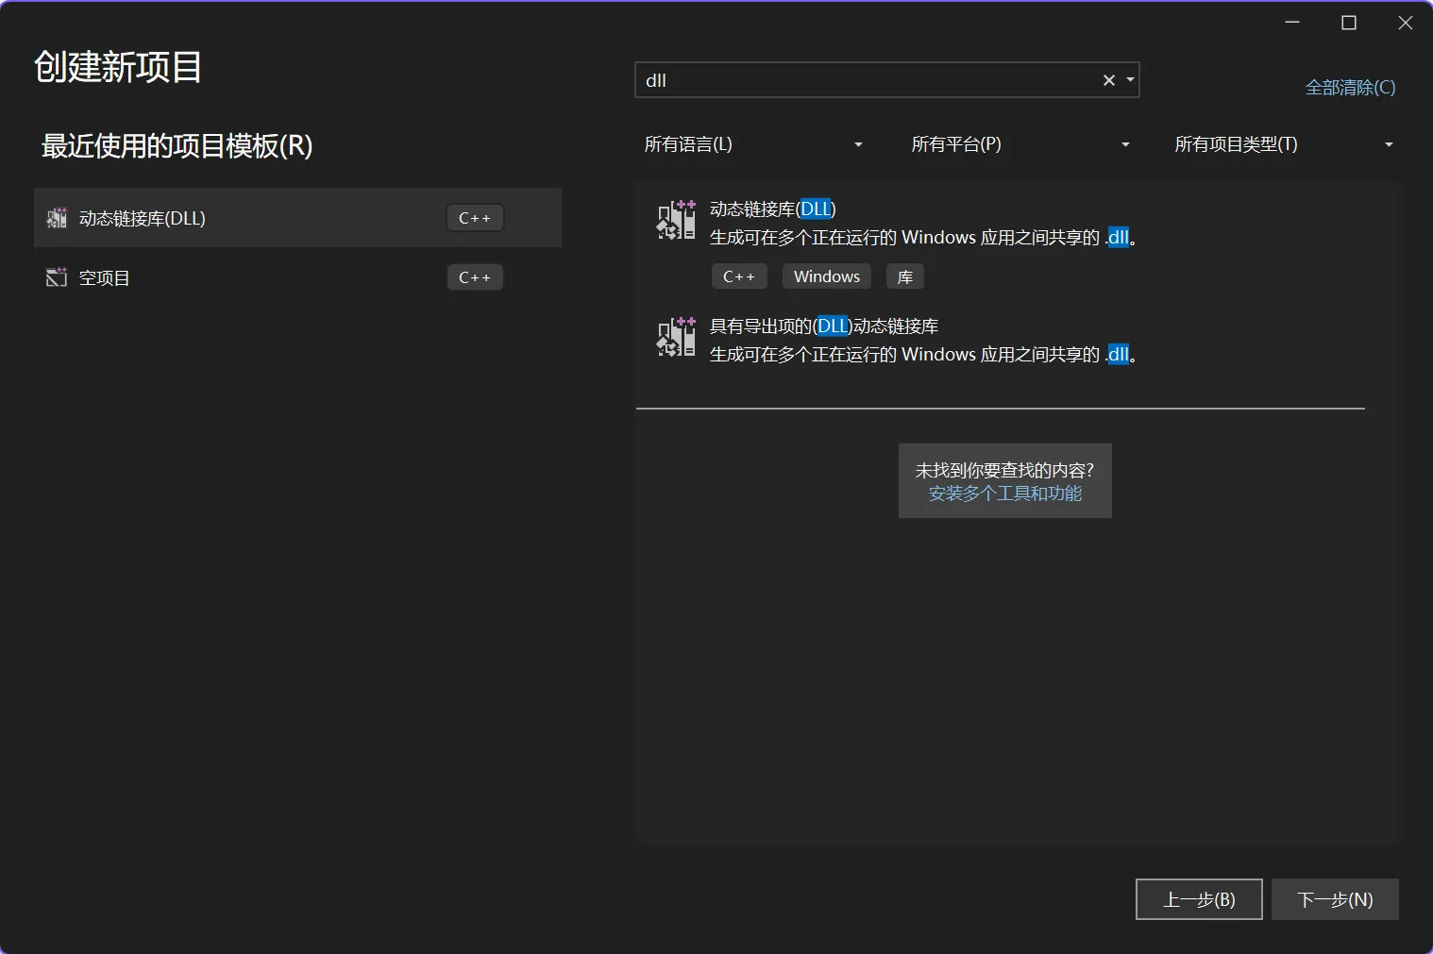Click the 具有导出项的(DLL)动态链接库 result icon

coord(676,337)
